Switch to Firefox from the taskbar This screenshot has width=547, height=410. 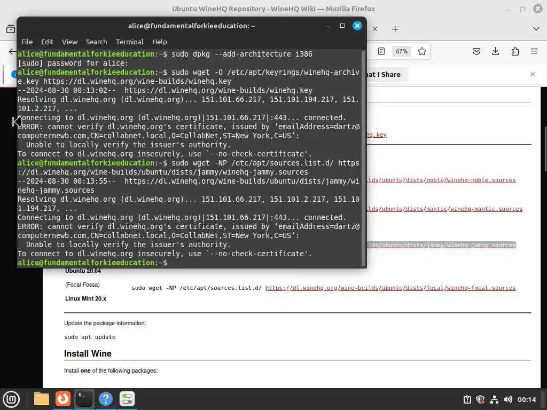click(63, 399)
